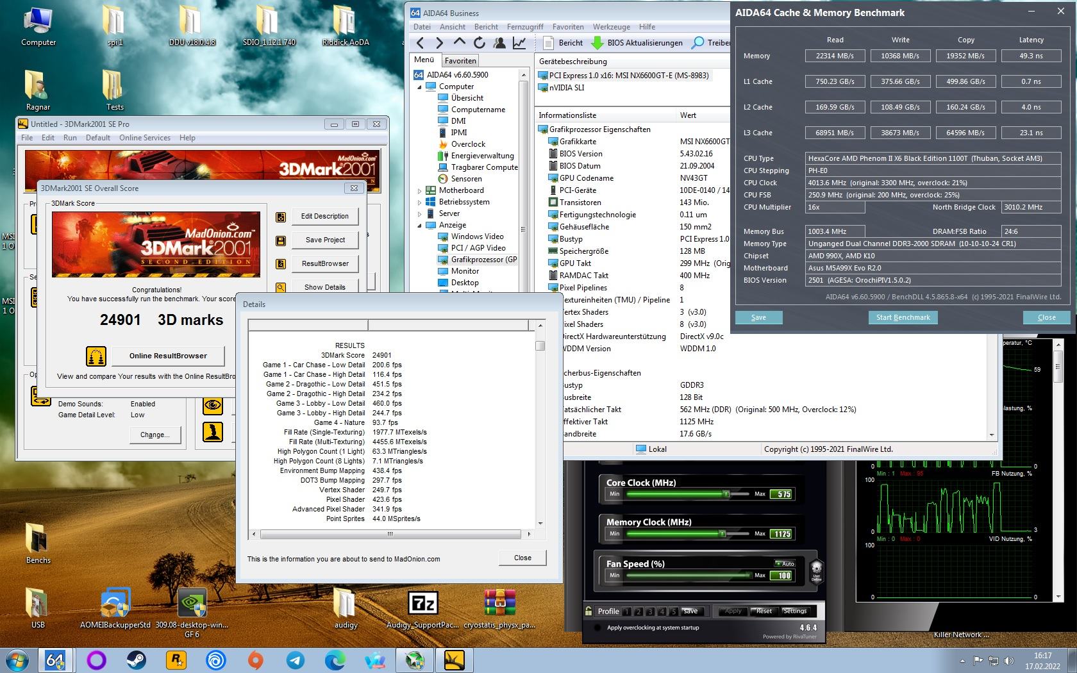Select PCI / AGP Video tree item

pos(472,248)
